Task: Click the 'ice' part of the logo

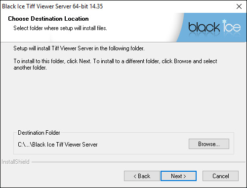Action: tap(232, 27)
